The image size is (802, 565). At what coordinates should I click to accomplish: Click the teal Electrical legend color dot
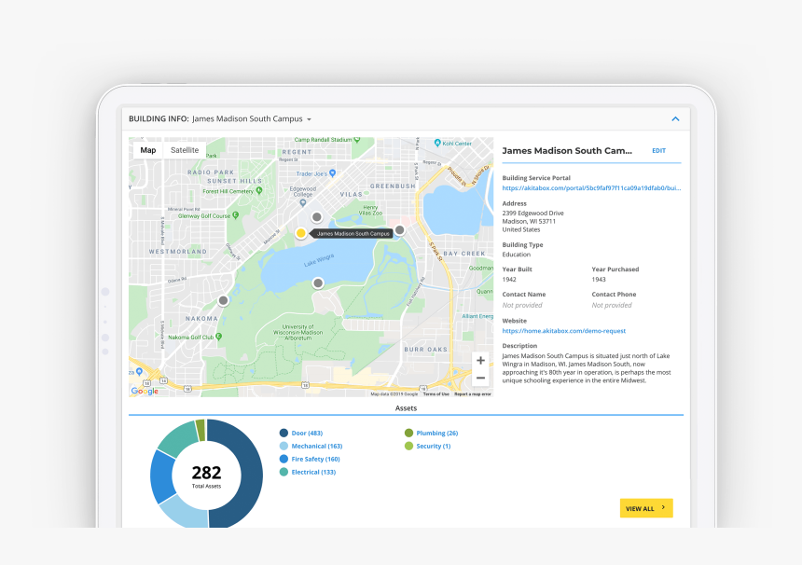(x=283, y=472)
